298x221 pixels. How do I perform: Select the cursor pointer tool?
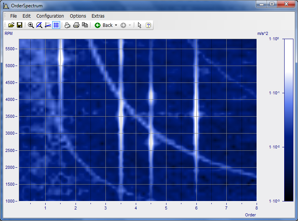(x=140, y=25)
